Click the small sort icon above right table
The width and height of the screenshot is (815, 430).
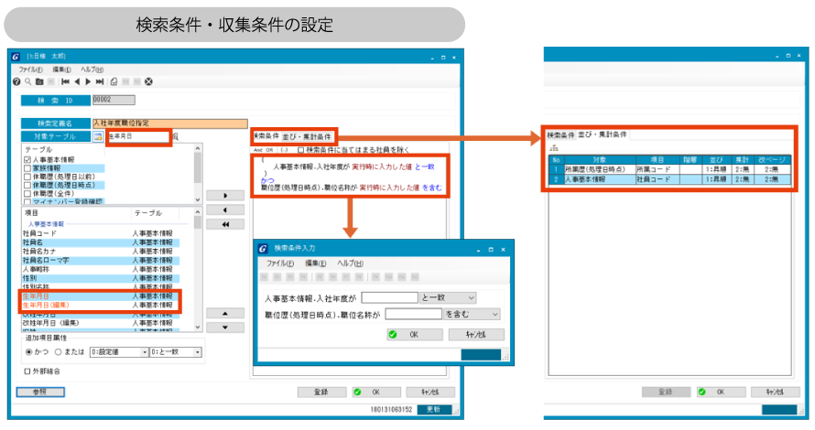point(554,148)
